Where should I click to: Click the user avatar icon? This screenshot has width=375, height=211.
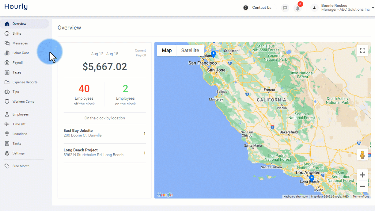(x=314, y=8)
